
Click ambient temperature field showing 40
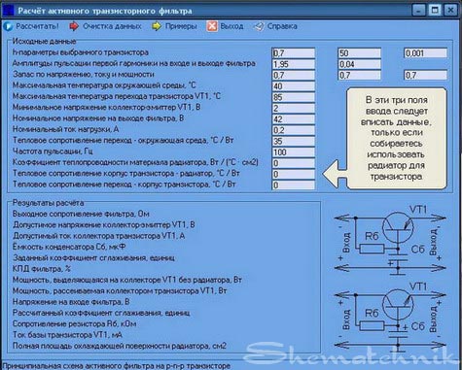tap(294, 86)
